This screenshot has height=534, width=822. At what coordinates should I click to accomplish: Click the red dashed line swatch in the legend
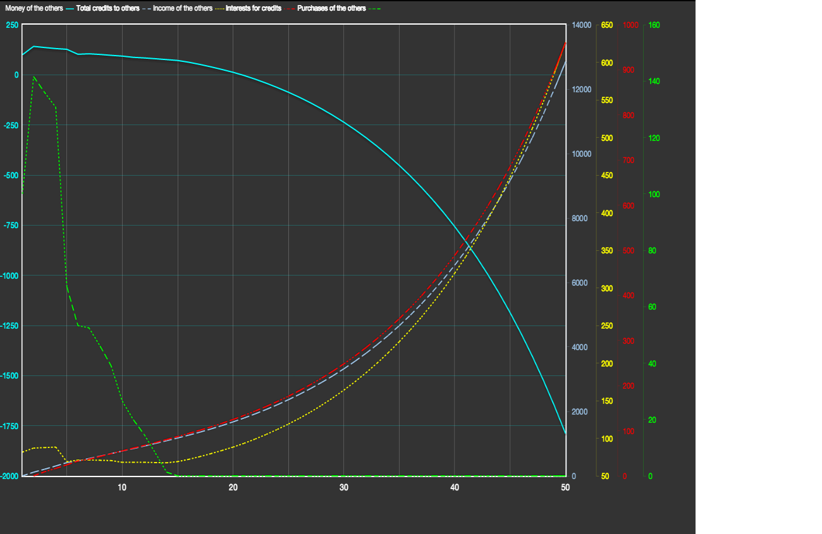(x=290, y=9)
